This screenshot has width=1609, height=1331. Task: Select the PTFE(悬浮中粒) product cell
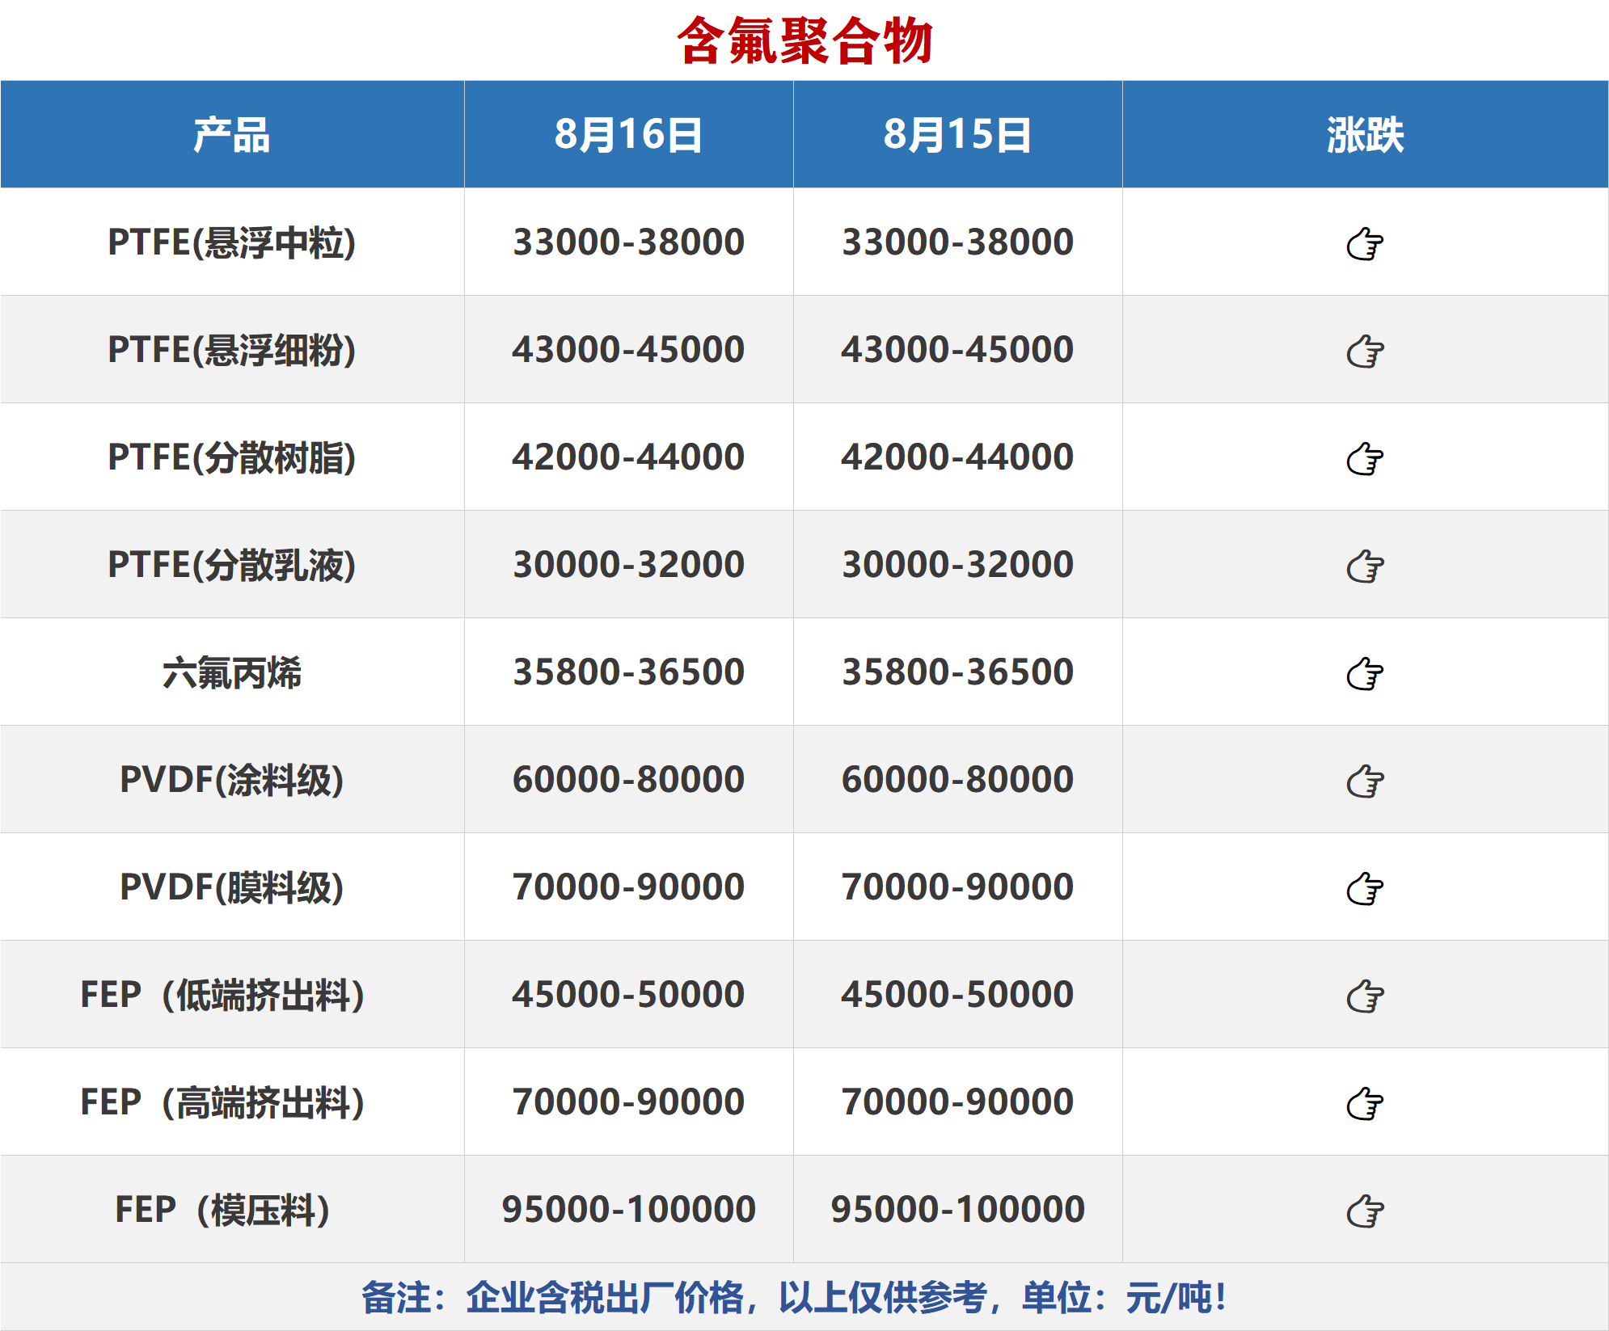(x=232, y=242)
